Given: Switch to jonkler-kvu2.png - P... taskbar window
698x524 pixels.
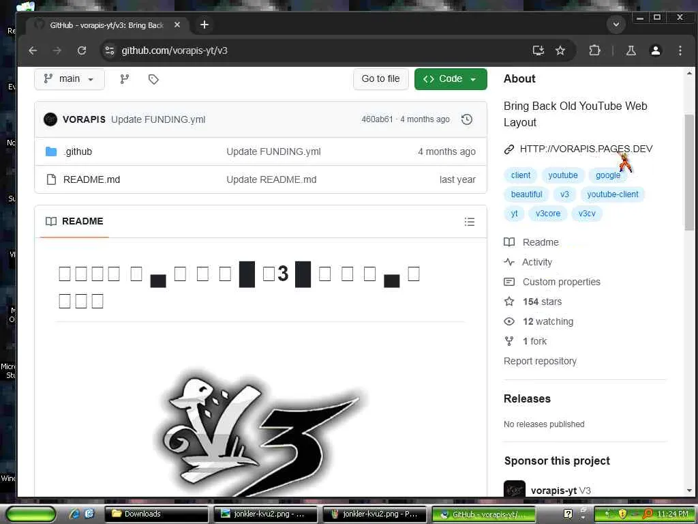Looking at the screenshot, I should pyautogui.click(x=374, y=514).
